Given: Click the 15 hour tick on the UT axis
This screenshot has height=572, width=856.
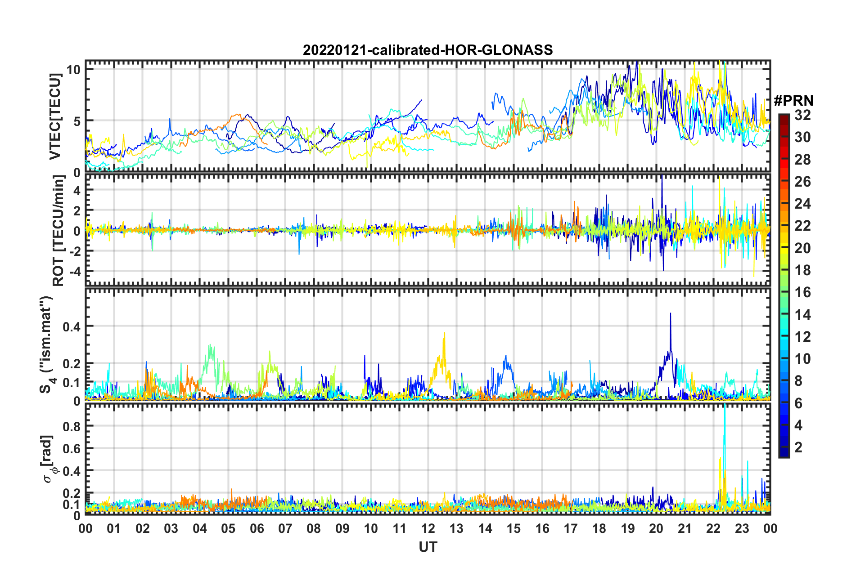Looking at the screenshot, I should click(514, 528).
